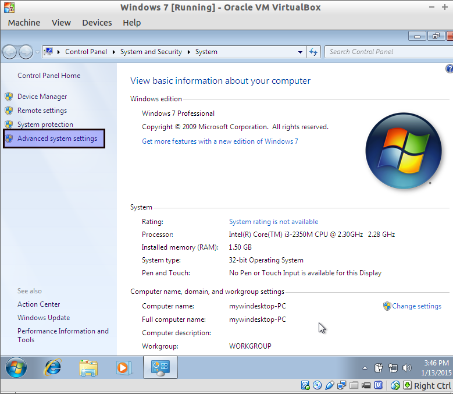Click the Intel Core i3-2350M processor value
Viewport: 453px width, 394px height.
point(312,234)
